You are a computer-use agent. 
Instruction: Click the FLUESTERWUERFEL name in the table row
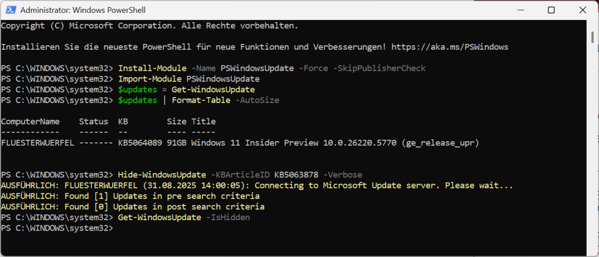click(x=37, y=143)
